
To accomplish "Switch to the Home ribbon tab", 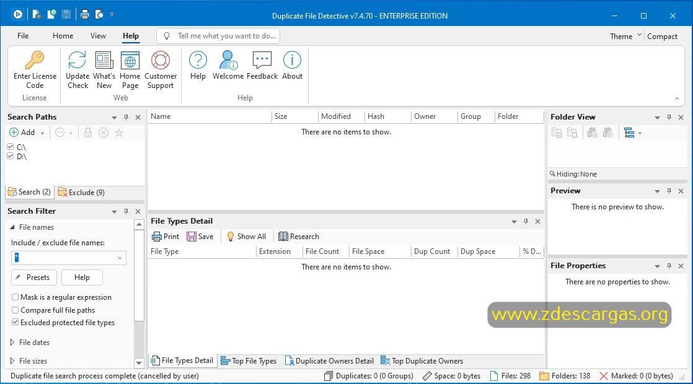I will [63, 36].
